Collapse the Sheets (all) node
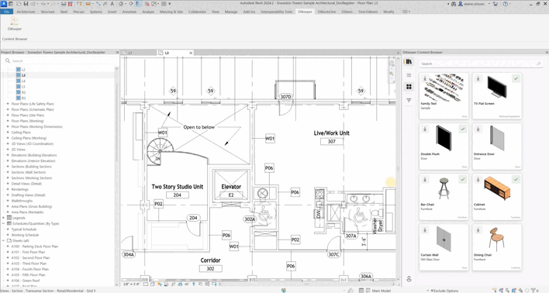Viewport: 549px width, 293px height. pyautogui.click(x=4, y=240)
